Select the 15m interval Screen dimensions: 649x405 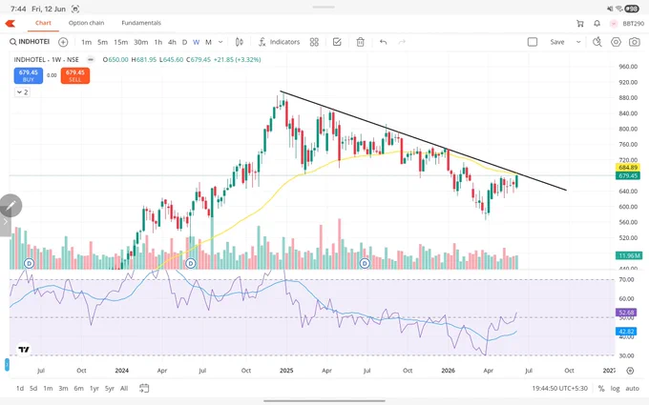(121, 42)
